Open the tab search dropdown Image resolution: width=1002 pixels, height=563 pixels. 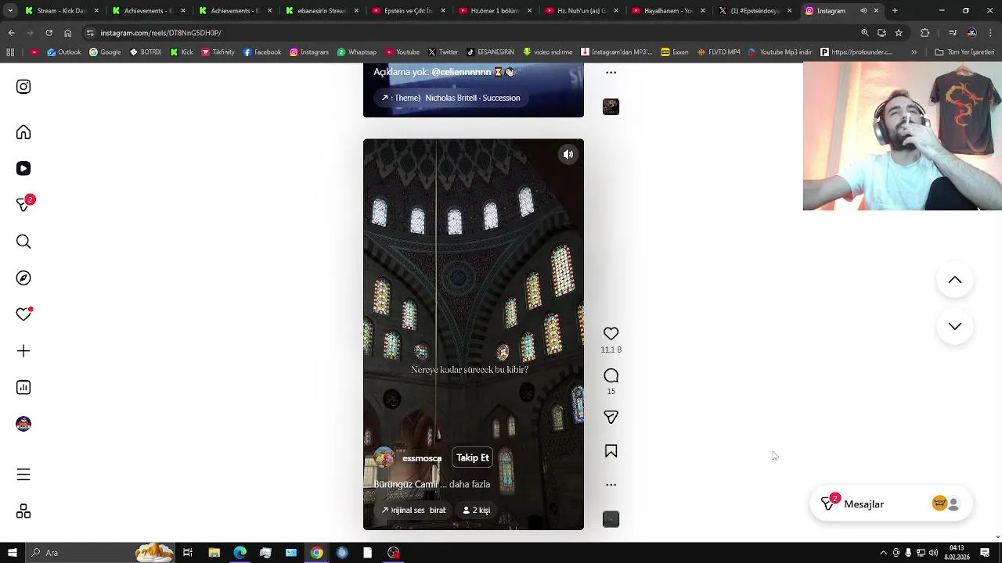point(11,11)
